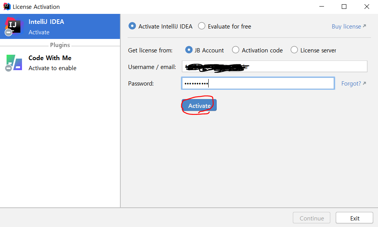Open the Buy license link
The width and height of the screenshot is (378, 227).
[349, 26]
